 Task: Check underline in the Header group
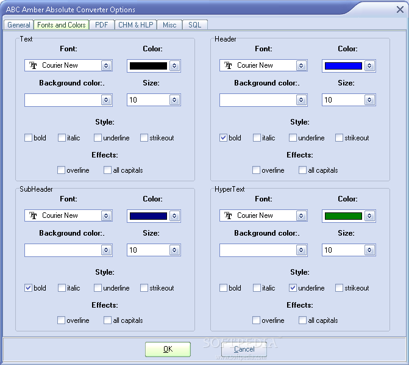[x=293, y=138]
